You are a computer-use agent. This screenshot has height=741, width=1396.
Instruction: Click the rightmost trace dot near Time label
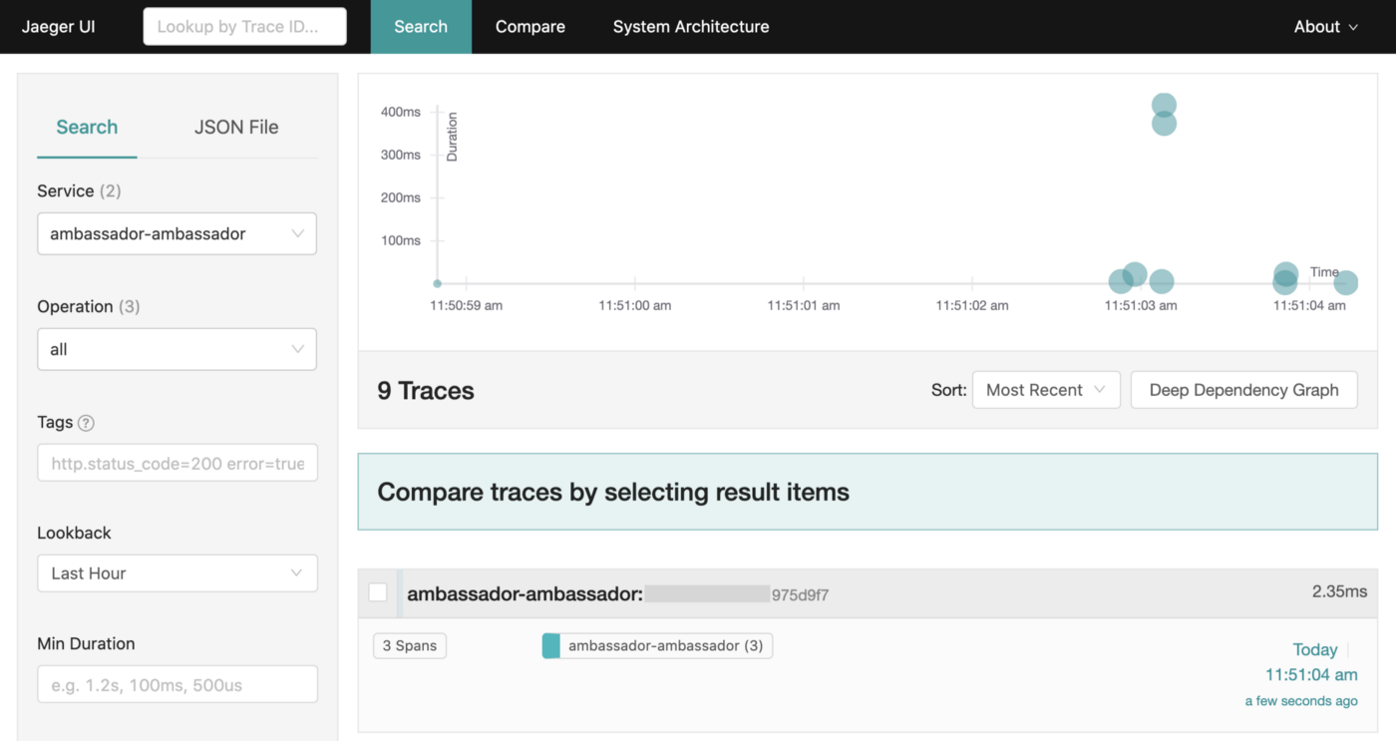coord(1345,283)
